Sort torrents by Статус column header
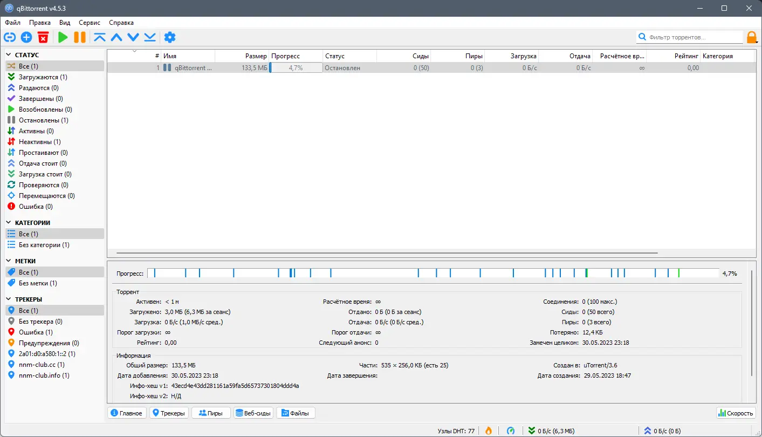The image size is (762, 437). pos(349,56)
